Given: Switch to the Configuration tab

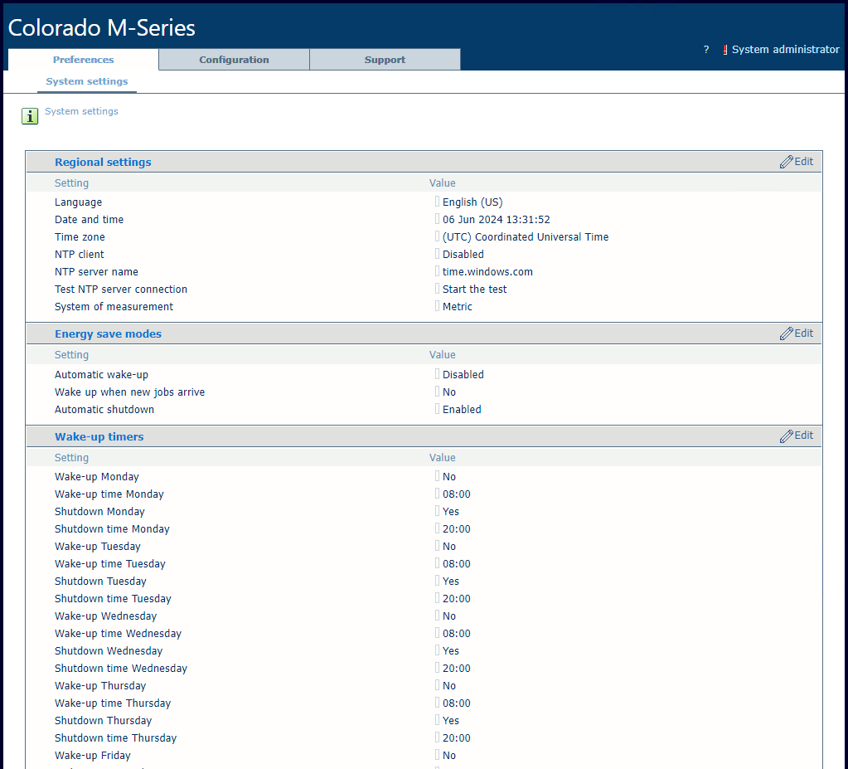Looking at the screenshot, I should (x=234, y=60).
